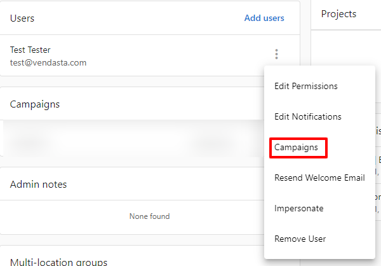Click the Admin notes section heading
This screenshot has height=266, width=381.
coord(38,185)
